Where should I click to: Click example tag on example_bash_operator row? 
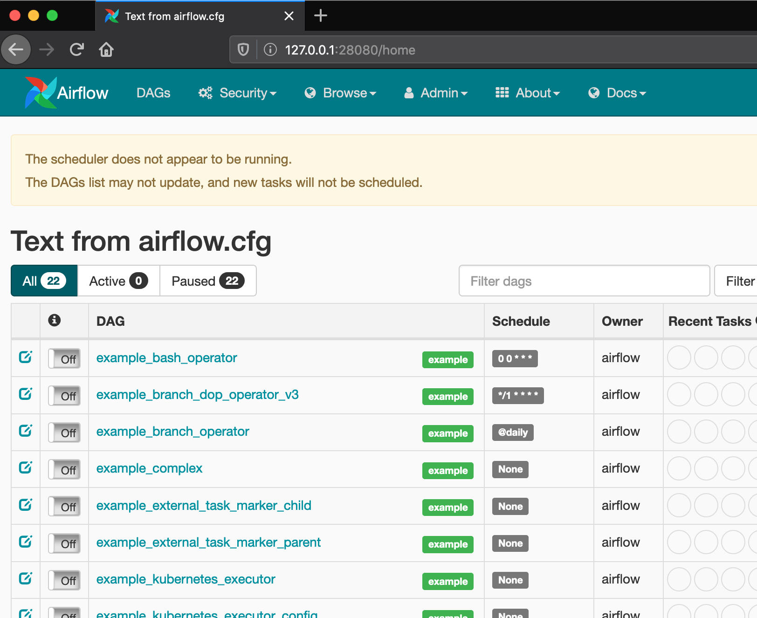click(447, 359)
